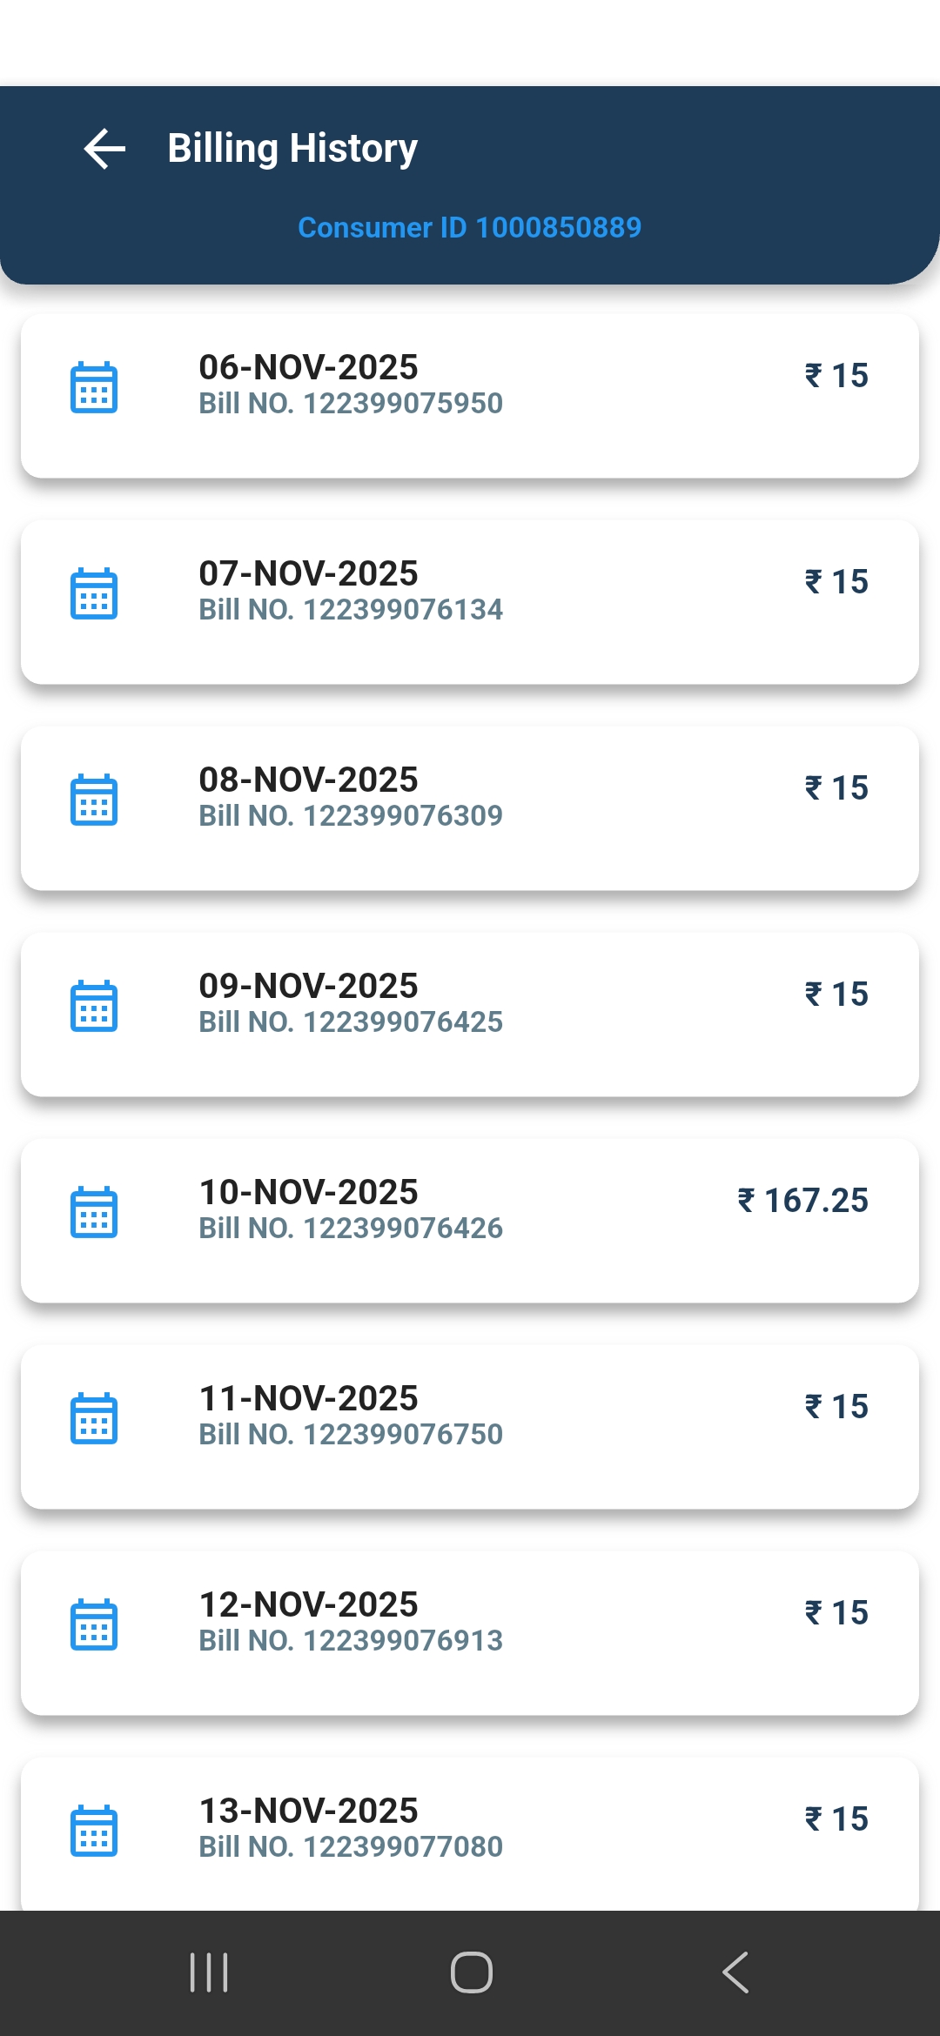Select the 09-NOV-2025 bill date
The image size is (940, 2036).
[308, 986]
